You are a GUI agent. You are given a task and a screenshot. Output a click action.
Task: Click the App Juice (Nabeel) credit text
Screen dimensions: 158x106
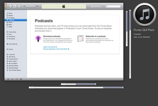tap(142, 37)
